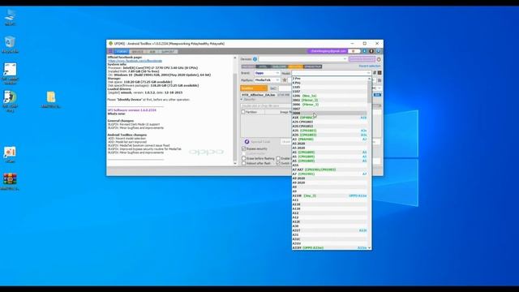Viewport: 519px width, 292px height.
Task: Select the orange highlighted mode tab
Action: coord(295,67)
